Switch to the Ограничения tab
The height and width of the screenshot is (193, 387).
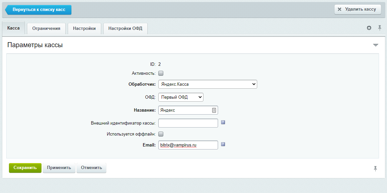click(46, 29)
